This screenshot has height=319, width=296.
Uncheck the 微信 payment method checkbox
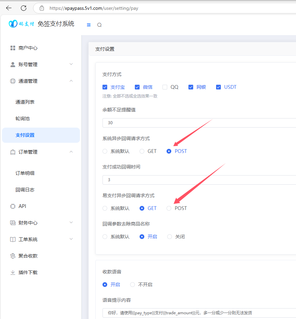[x=137, y=87]
